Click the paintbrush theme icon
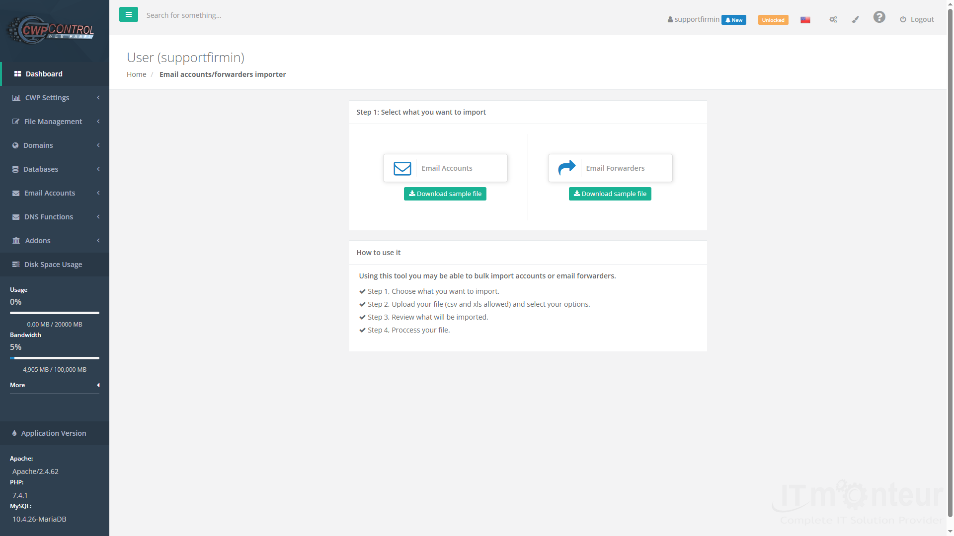 [855, 19]
